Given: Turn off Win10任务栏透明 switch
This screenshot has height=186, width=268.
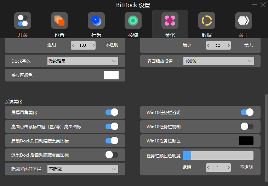Looking at the screenshot, I should click(247, 112).
